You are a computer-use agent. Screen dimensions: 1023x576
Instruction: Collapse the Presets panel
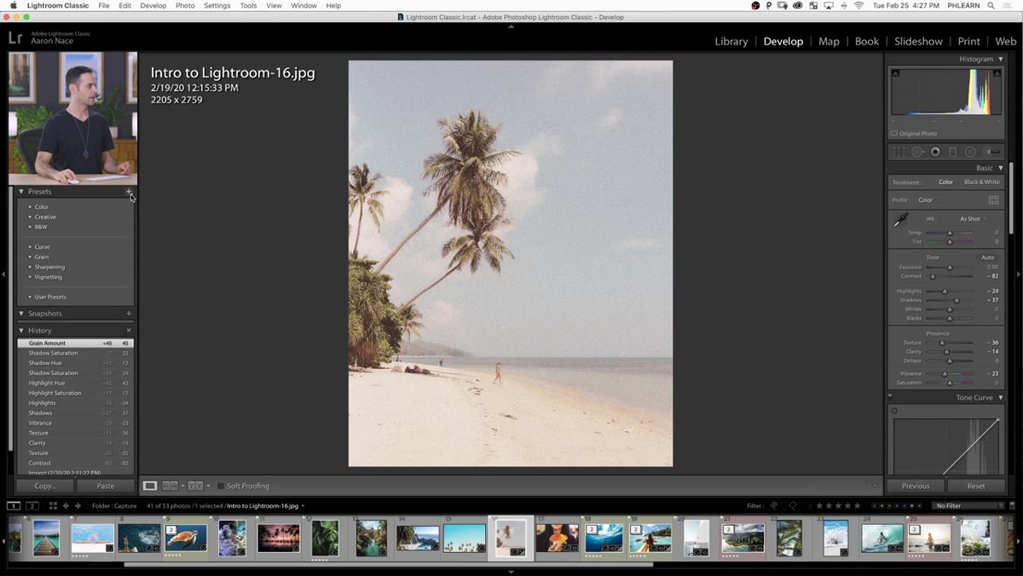tap(21, 192)
